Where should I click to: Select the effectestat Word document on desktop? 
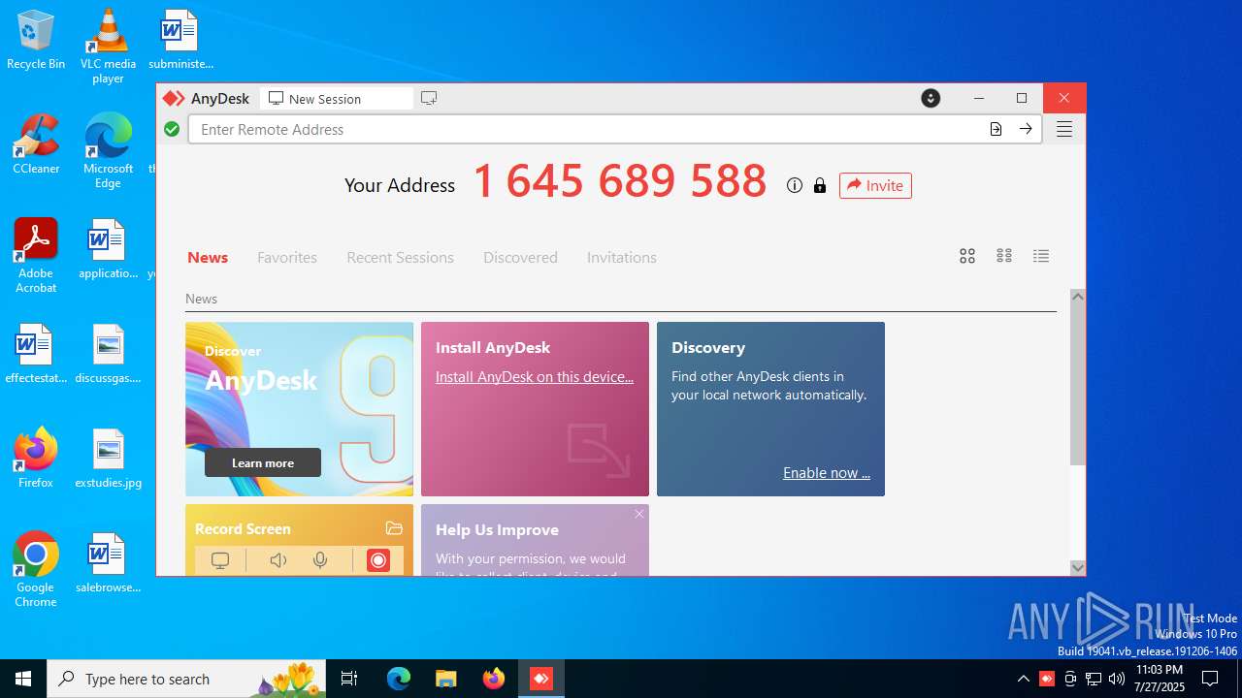click(x=36, y=354)
